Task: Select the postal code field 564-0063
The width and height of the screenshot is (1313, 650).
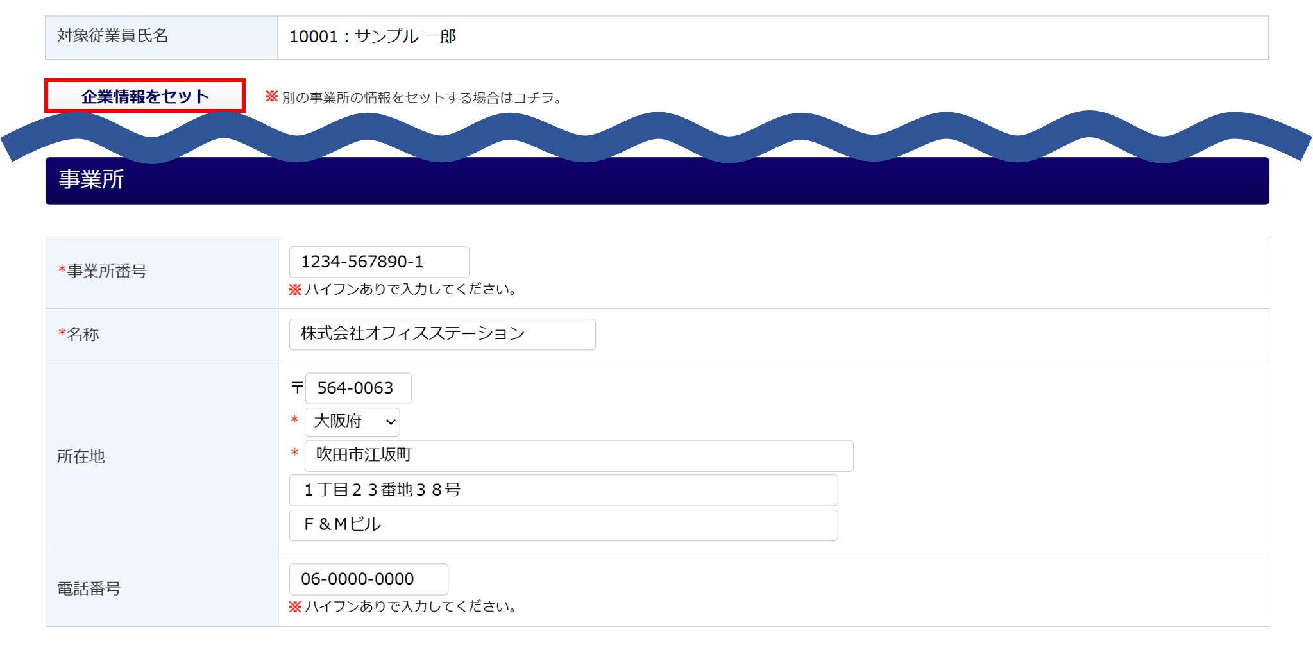Action: 358,388
